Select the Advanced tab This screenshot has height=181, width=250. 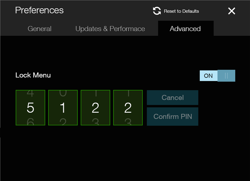click(x=185, y=29)
